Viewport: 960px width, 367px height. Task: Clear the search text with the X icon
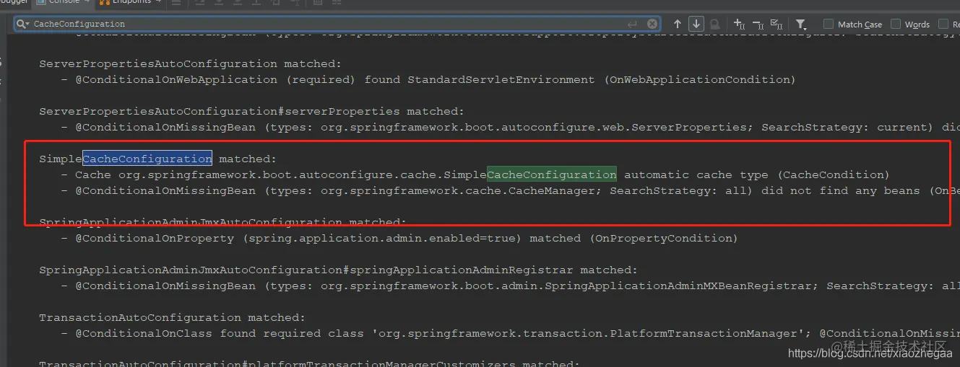click(652, 24)
